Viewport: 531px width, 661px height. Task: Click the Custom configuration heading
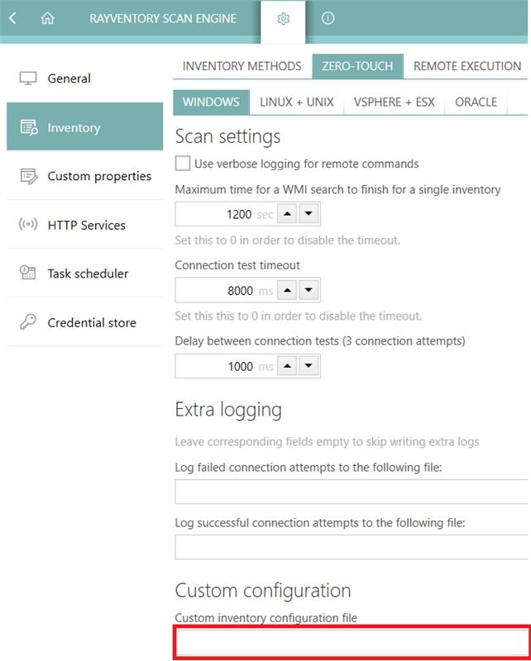pyautogui.click(x=263, y=591)
